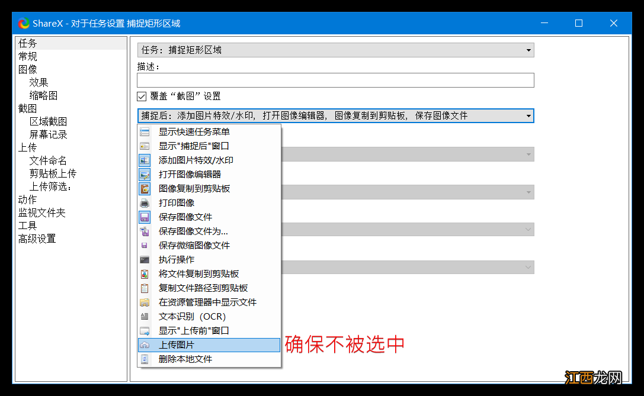Toggle the open image editor icon
644x396 pixels.
coord(145,175)
